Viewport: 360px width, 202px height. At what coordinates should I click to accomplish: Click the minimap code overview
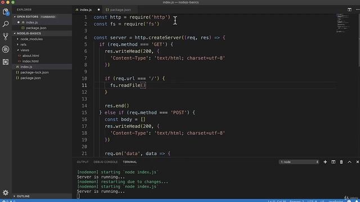(344, 23)
